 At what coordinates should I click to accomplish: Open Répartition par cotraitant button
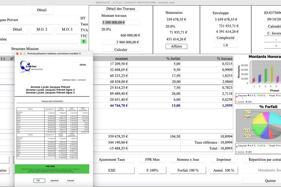[262, 160]
